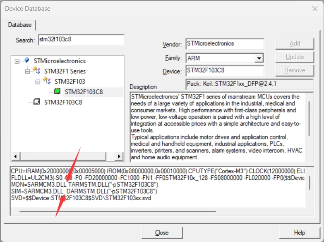Collapse the STM32F1 Series node

27,72
